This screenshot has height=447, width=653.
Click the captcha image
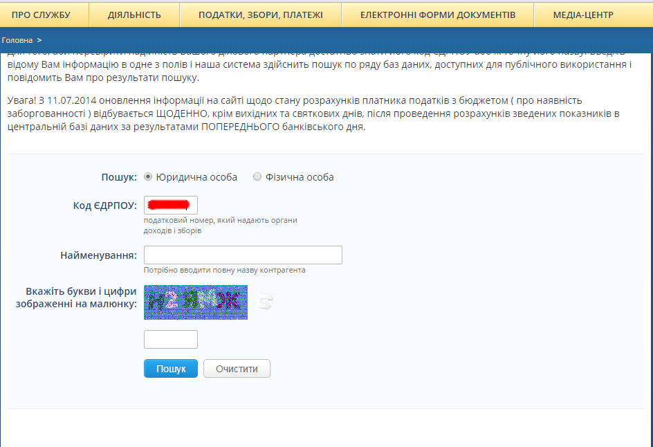pyautogui.click(x=196, y=302)
